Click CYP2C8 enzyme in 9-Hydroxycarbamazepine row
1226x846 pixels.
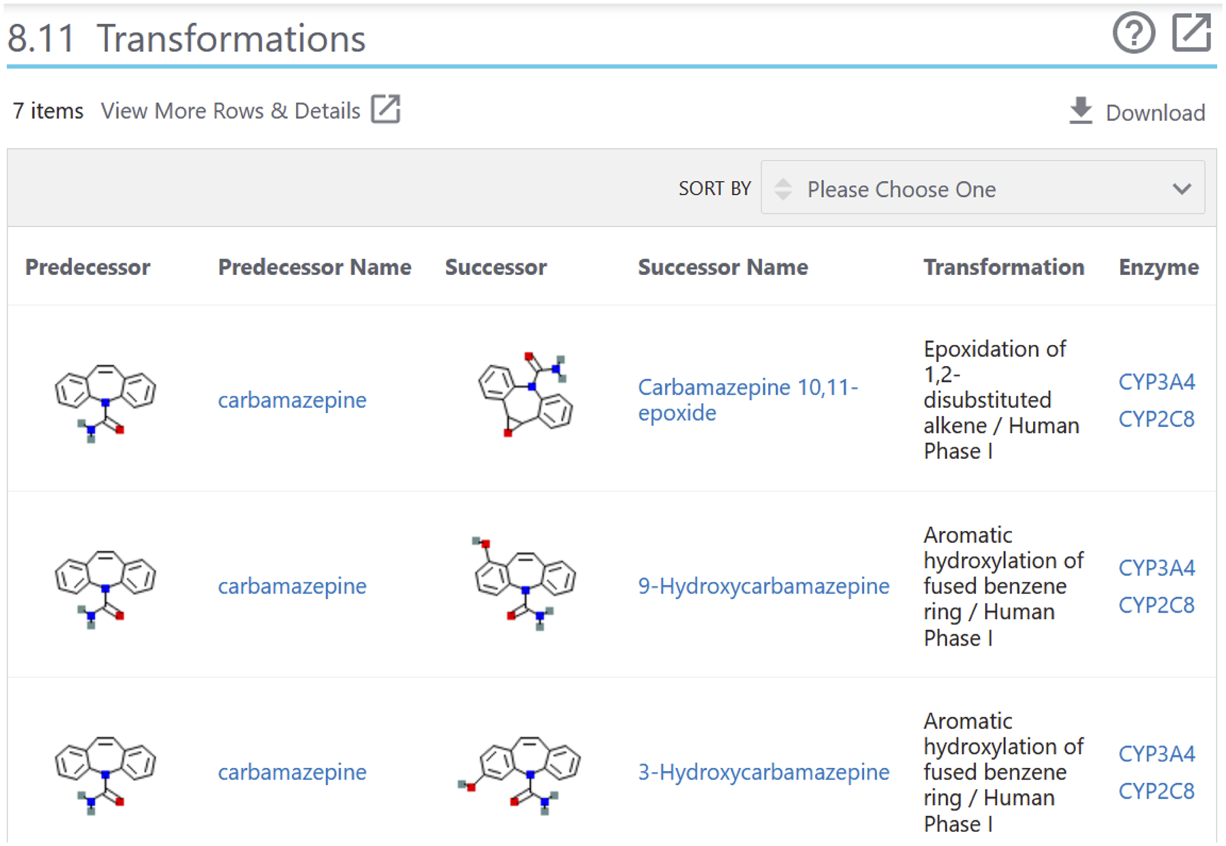tap(1156, 605)
